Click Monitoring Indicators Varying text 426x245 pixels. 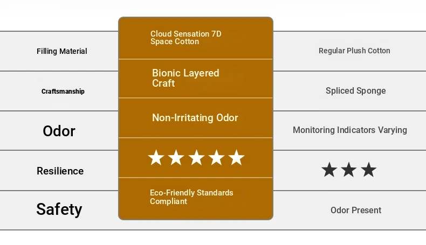tap(350, 130)
